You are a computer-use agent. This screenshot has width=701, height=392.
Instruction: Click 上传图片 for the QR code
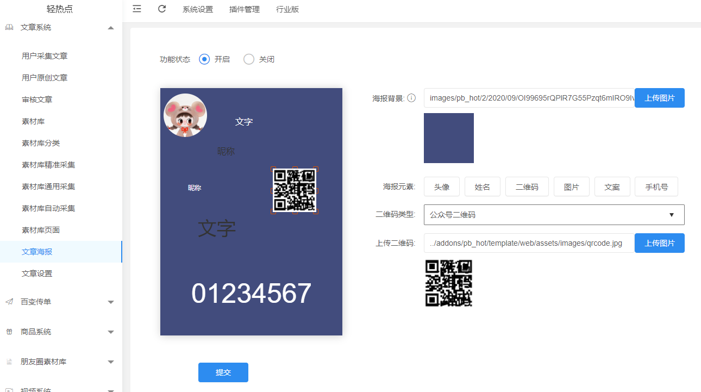pos(660,243)
